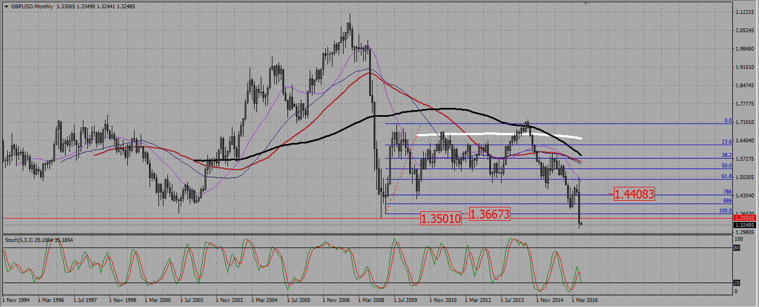
Task: Click the Fibonacci 886 level label
Action: 727,201
